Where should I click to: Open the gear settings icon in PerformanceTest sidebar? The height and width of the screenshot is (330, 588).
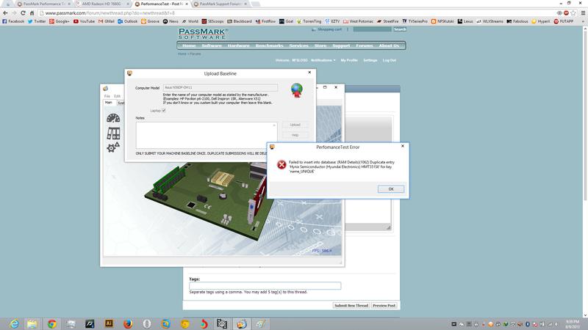point(113,147)
